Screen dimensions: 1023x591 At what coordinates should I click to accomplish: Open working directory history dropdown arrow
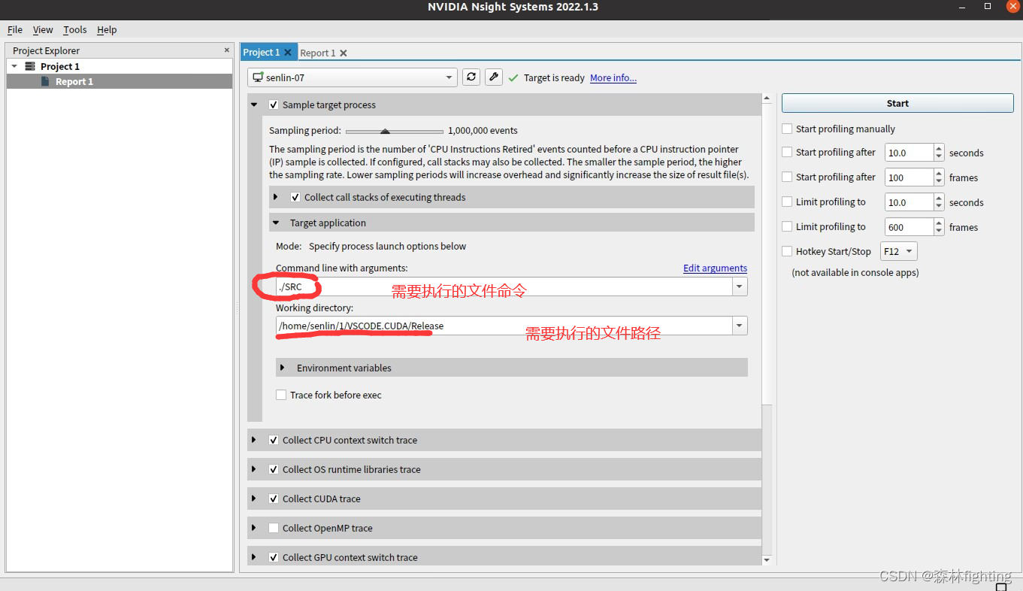[740, 326]
